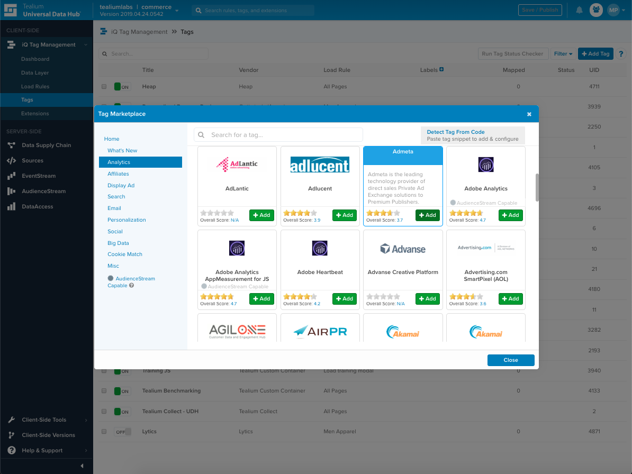The width and height of the screenshot is (632, 474).
Task: Add the Adlucent tag
Action: click(x=344, y=215)
